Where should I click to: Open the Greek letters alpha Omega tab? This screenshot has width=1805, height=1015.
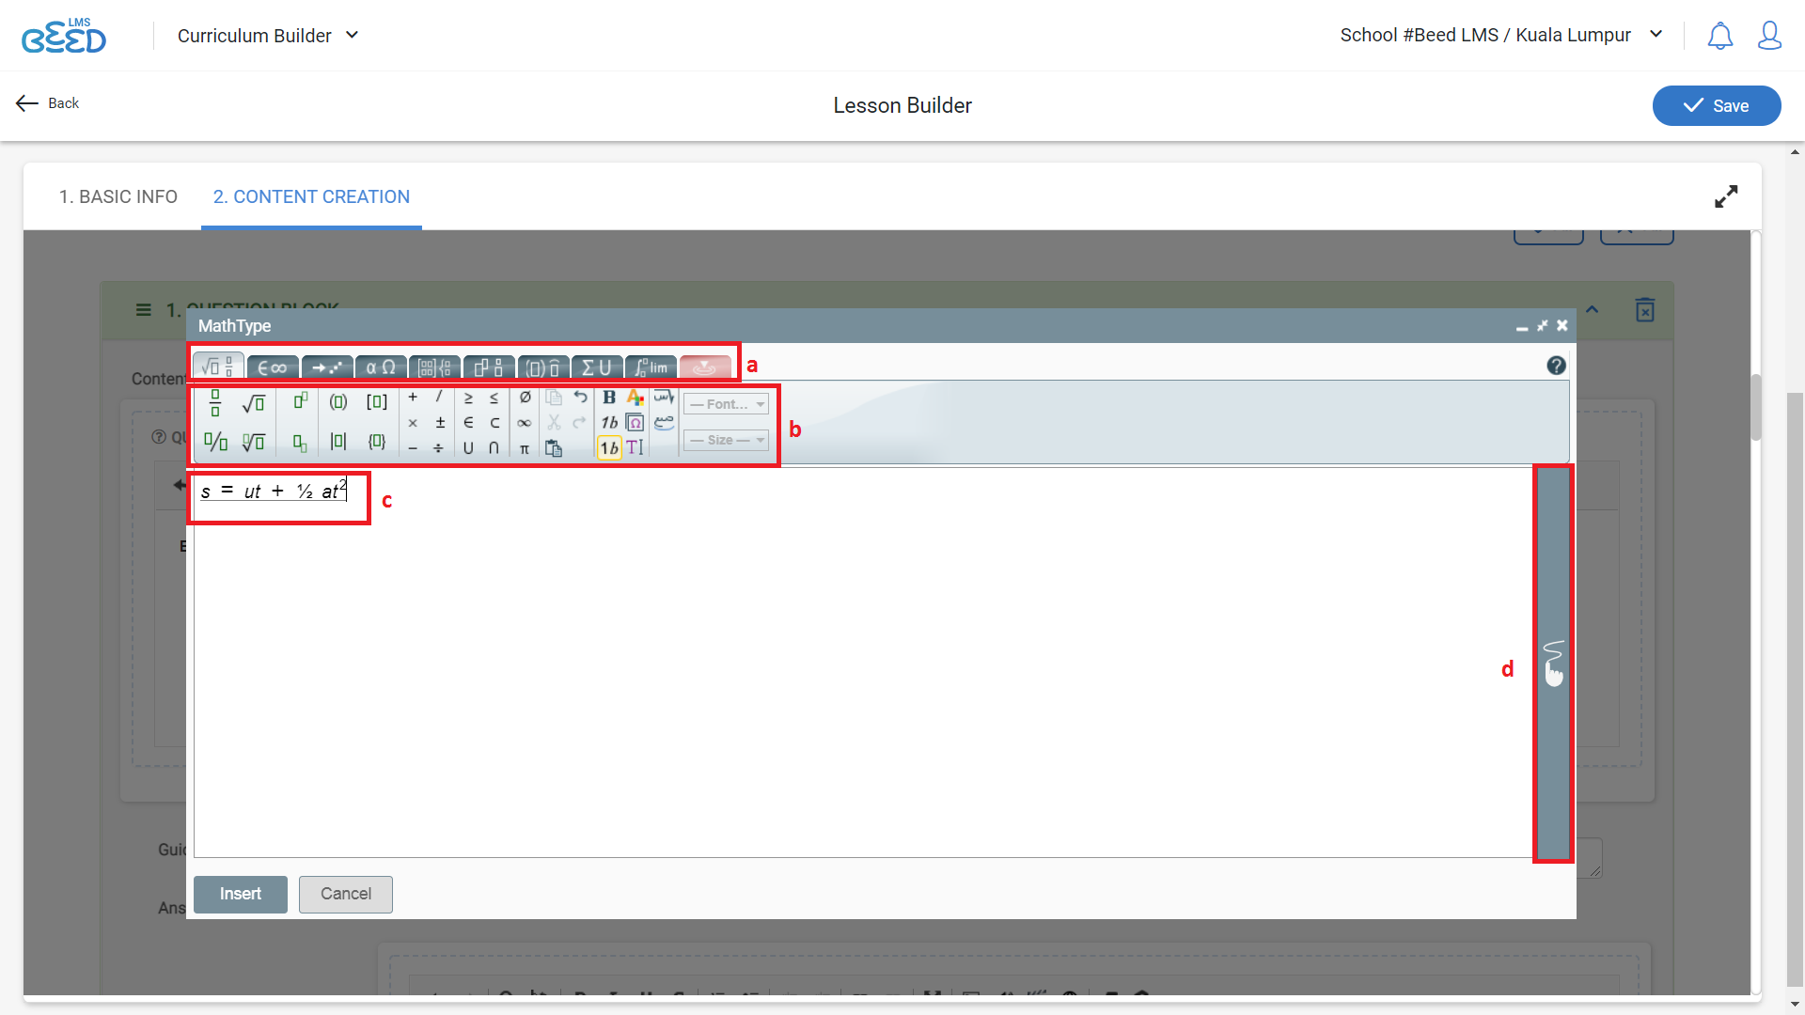381,367
